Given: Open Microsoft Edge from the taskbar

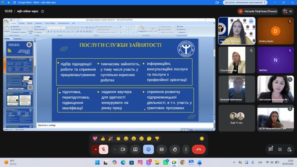Looking at the screenshot, I should [123, 162].
